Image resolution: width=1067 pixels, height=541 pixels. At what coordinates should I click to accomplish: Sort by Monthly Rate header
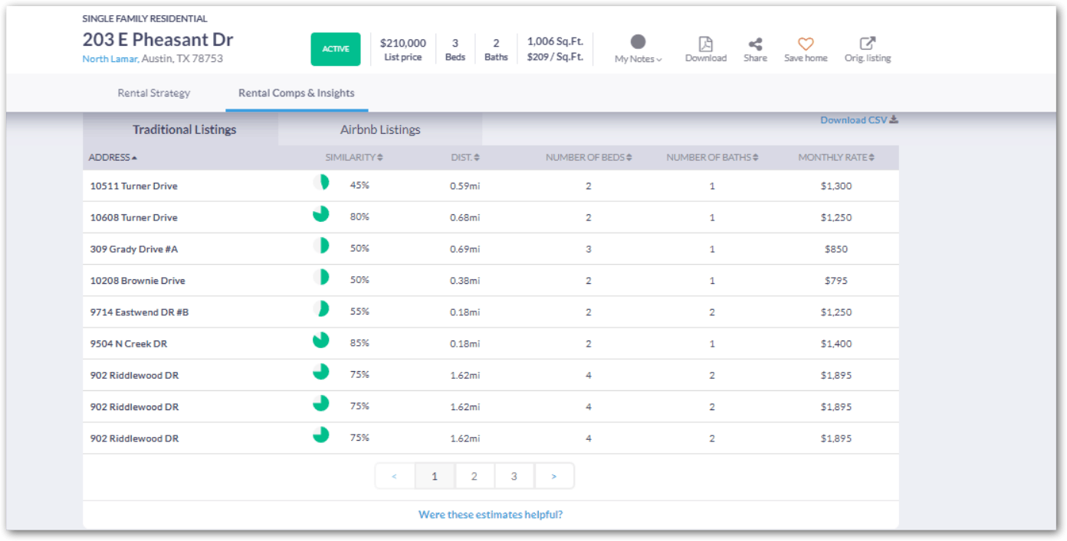point(836,158)
